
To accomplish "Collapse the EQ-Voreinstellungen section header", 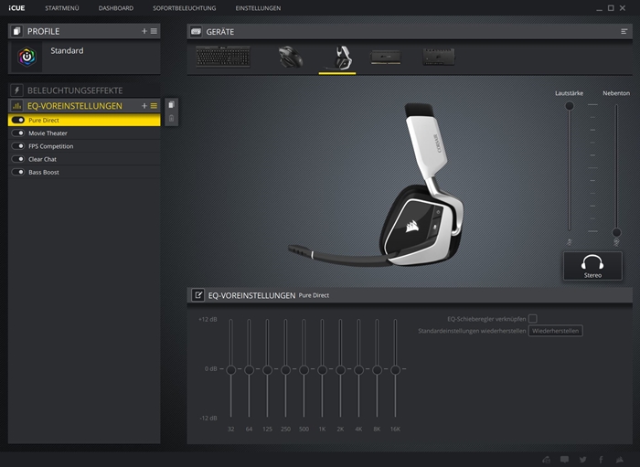I will click(x=84, y=106).
